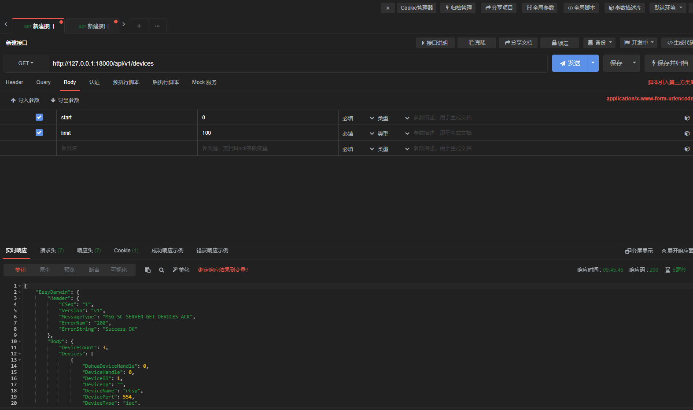Click 分屏显示 split screen display
Viewport: 693px width, 410px height.
click(x=639, y=251)
